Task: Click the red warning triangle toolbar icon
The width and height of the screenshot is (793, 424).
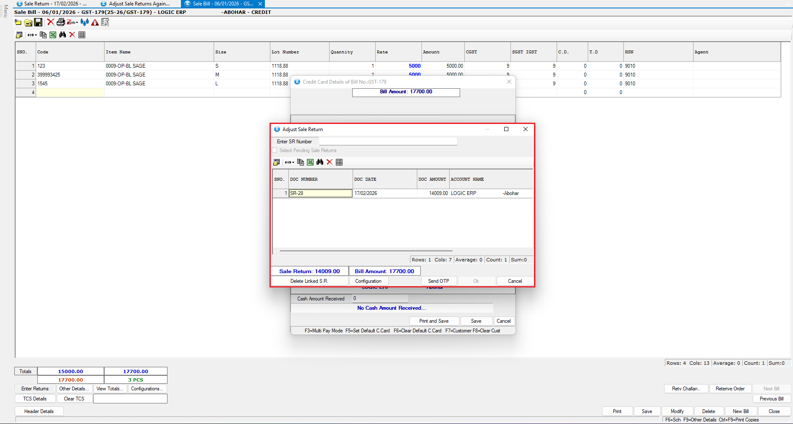Action: pos(95,22)
